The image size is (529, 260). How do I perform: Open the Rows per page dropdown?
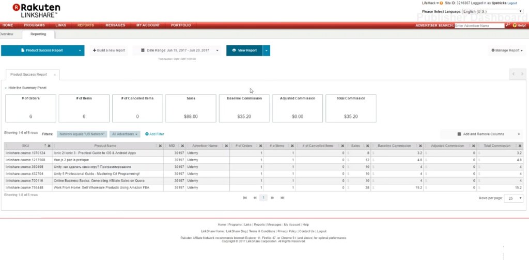point(512,198)
